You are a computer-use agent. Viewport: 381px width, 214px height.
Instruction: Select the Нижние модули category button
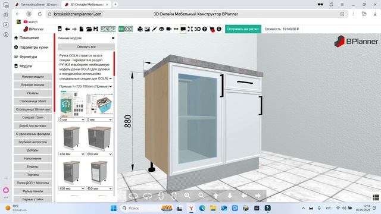tap(33, 77)
